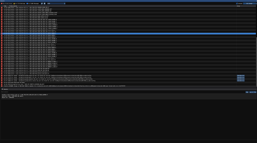The image size is (257, 143).
Task: Sort by the Description column header
Action: point(14,6)
